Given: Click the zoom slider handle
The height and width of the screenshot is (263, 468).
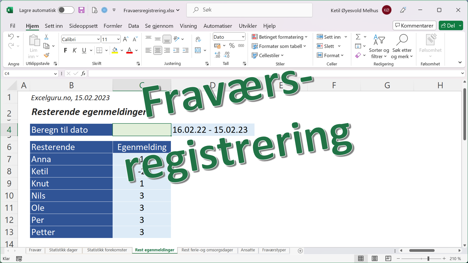Looking at the screenshot, I should pyautogui.click(x=428, y=258).
